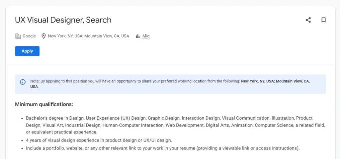Image resolution: width=340 pixels, height=159 pixels.
Task: Click the location pin icon
Action: coord(43,36)
